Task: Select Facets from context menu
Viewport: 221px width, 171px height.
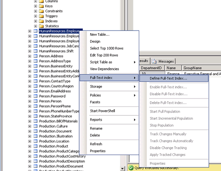Action: coord(109,102)
